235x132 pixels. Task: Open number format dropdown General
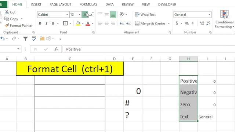pyautogui.click(x=209, y=15)
